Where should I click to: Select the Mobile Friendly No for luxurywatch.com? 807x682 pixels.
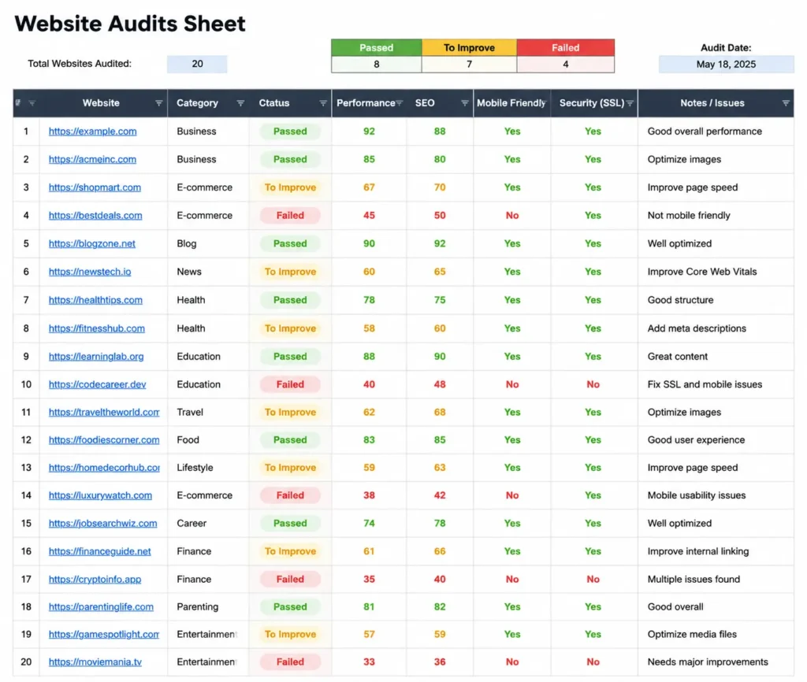coord(512,495)
